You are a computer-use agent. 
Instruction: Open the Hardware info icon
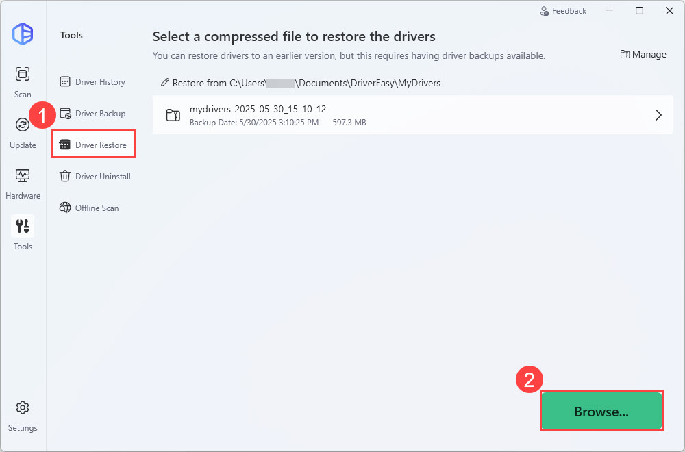pos(23,175)
